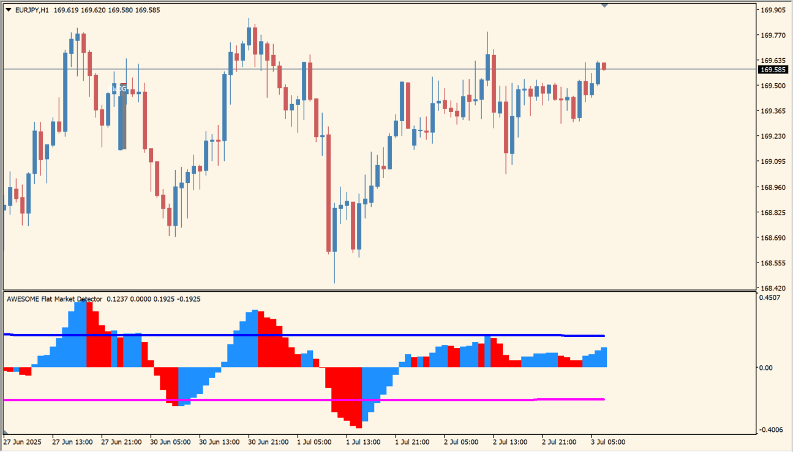Click the 30 Jun 13:00 time label

point(220,442)
